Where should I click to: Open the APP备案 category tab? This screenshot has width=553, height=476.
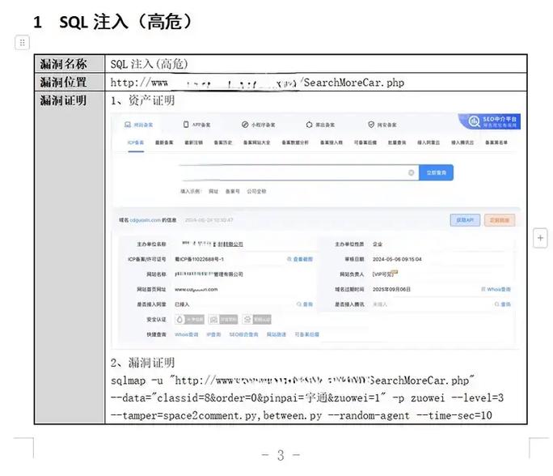click(x=196, y=125)
